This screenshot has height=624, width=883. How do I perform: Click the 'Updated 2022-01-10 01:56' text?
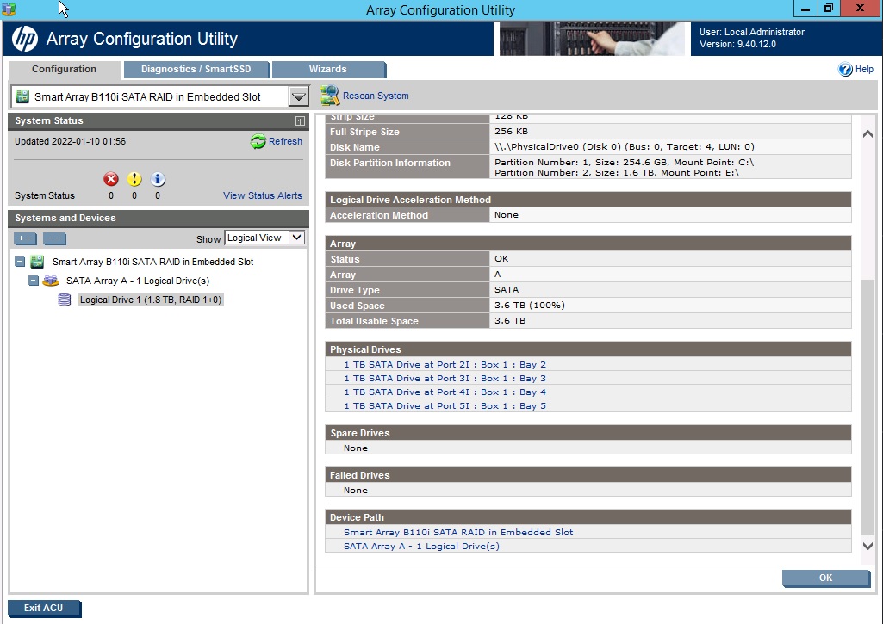[x=71, y=141]
